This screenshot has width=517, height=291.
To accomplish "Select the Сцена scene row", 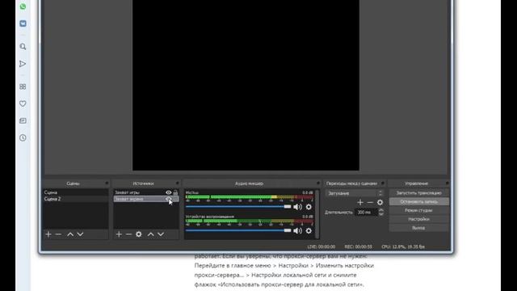I will tap(76, 192).
